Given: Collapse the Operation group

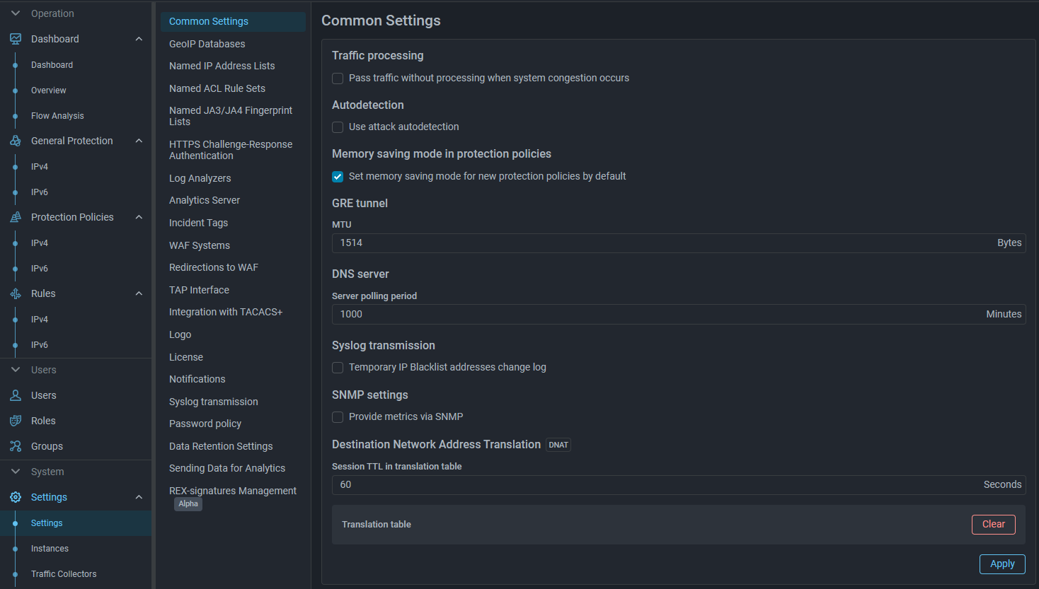Looking at the screenshot, I should click(16, 13).
